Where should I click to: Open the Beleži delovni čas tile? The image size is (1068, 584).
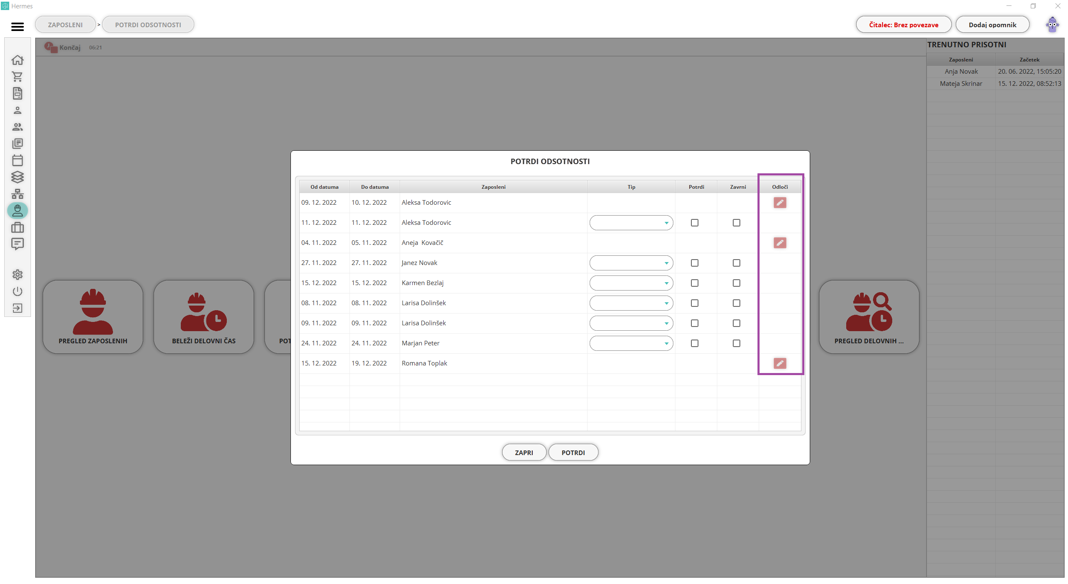coord(204,317)
